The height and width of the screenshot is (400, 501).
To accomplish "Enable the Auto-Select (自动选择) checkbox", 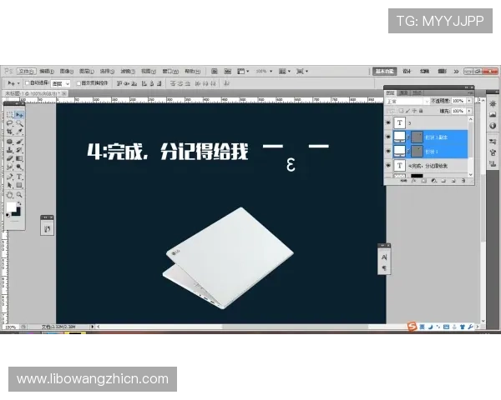I will click(28, 83).
